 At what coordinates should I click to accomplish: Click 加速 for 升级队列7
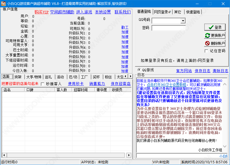[x=125, y=62]
